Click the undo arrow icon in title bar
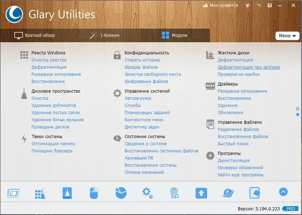Viewport: 302px width, 215px height. point(259,5)
